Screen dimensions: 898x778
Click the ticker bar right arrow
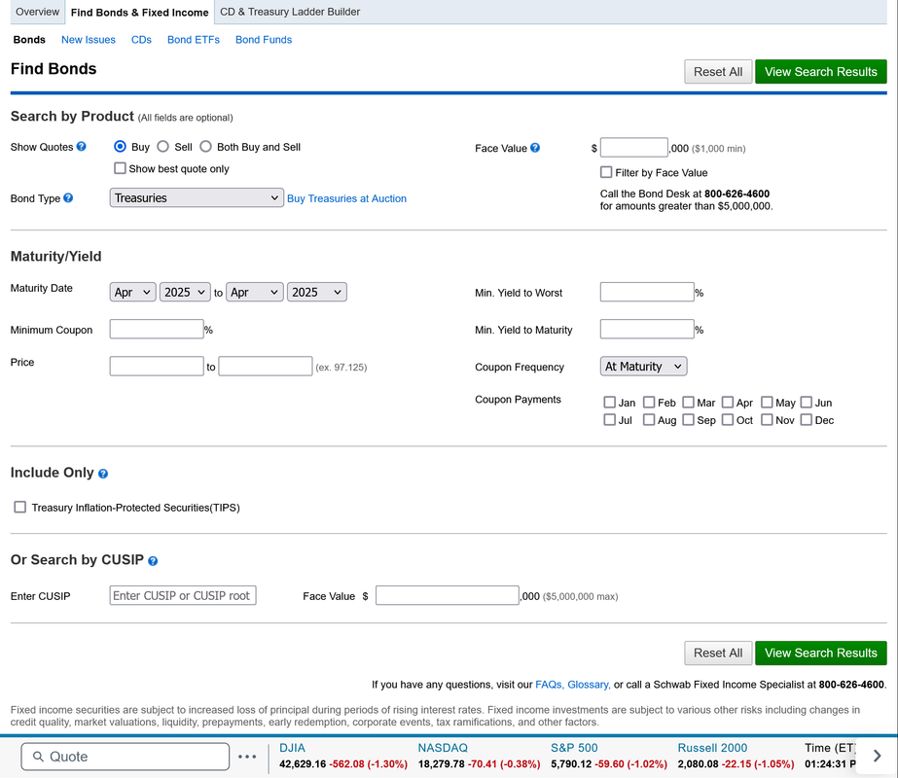[877, 756]
